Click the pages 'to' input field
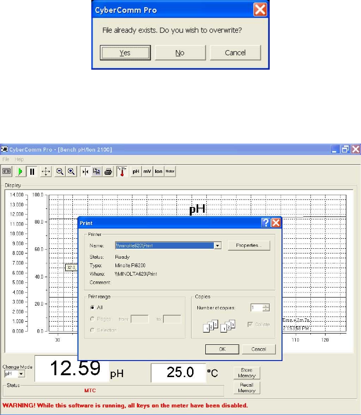361x415 pixels. pyautogui.click(x=172, y=319)
